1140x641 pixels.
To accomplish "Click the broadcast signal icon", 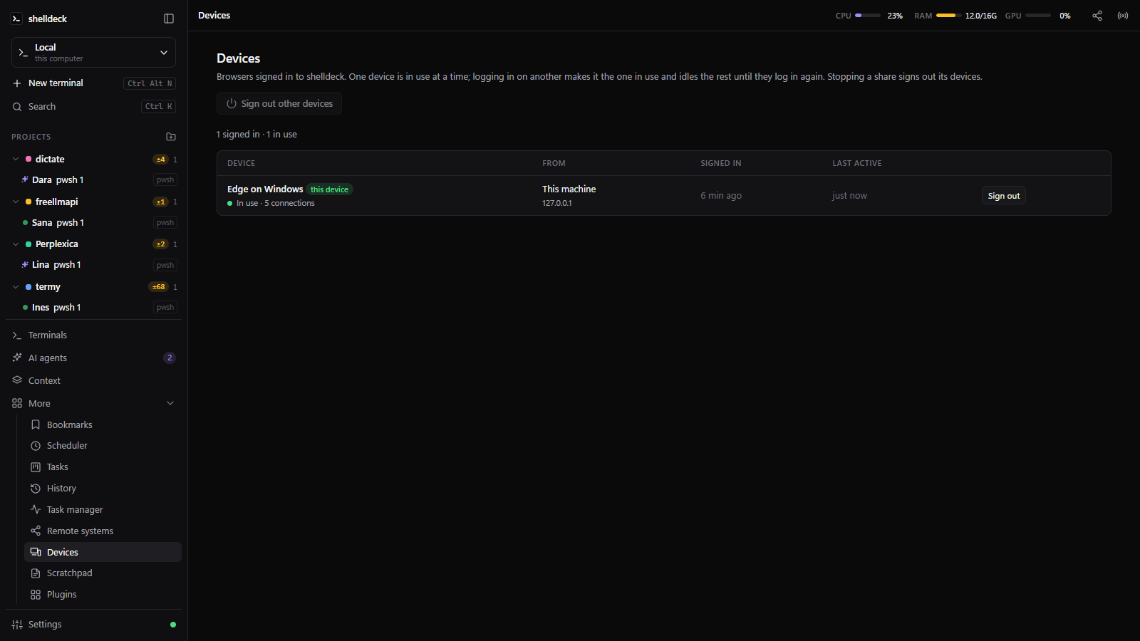I will [1123, 16].
